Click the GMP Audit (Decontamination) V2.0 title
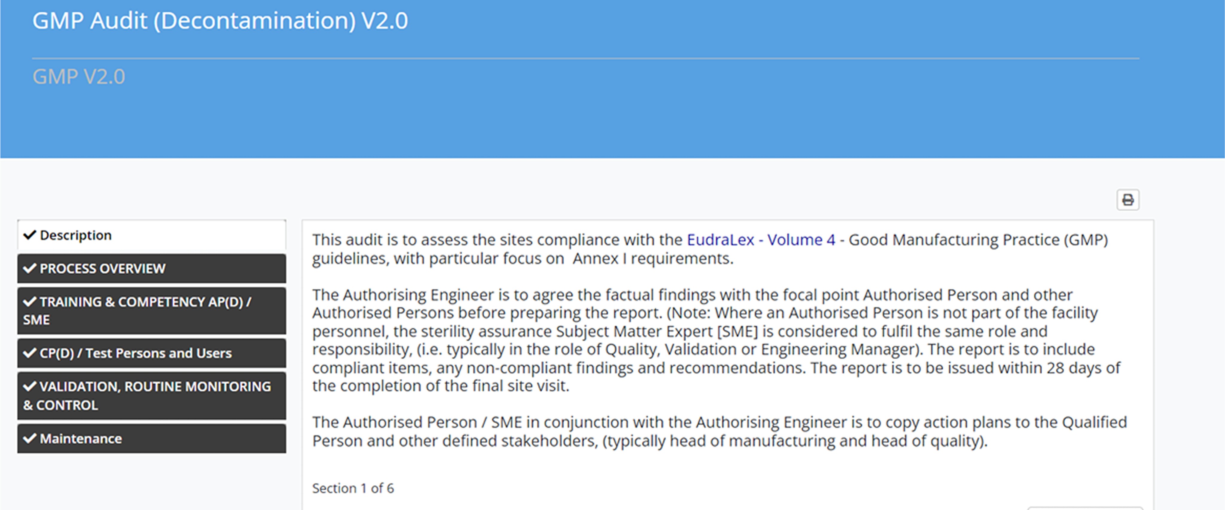The image size is (1225, 510). pos(220,21)
